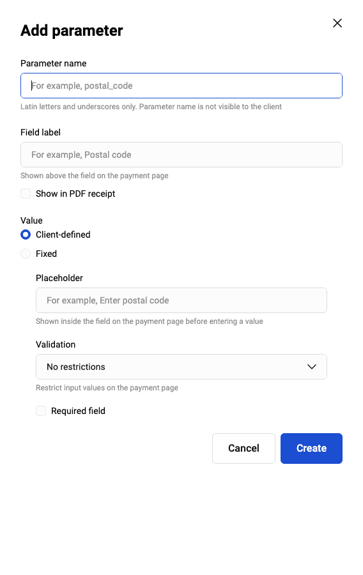Screen dimensions: 363x575
Task: Click the chevron arrow in the Validation dropdown
Action: tap(311, 367)
